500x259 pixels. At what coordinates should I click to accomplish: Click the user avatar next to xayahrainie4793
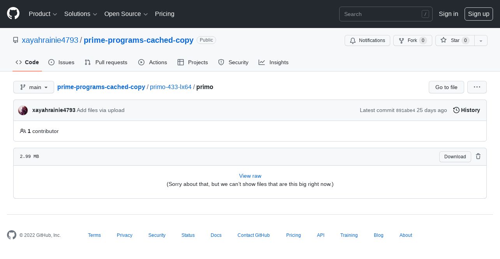point(23,110)
